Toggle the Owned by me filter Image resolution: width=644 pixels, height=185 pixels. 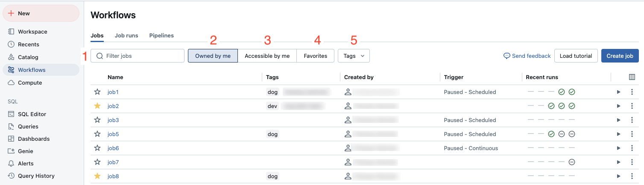click(213, 56)
